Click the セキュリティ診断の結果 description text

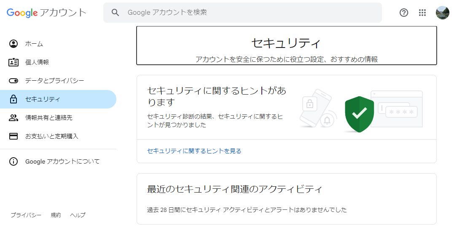215,121
